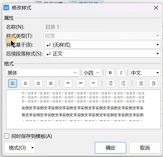Click the 确定 button
Screen dimensions: 163x157
coord(111,148)
